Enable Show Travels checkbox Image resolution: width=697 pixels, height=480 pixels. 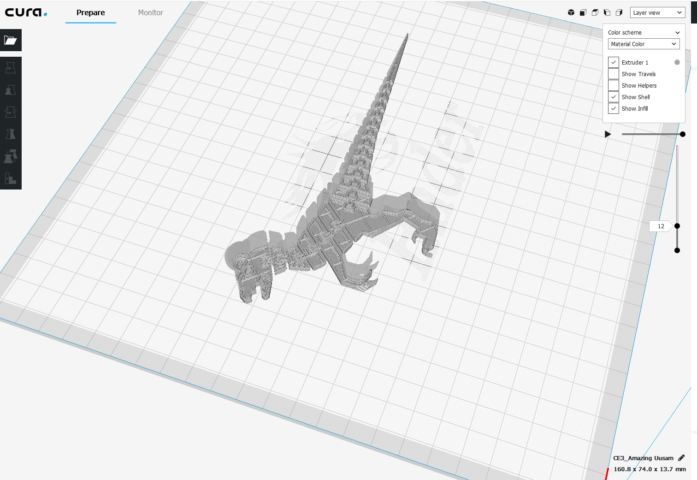[x=614, y=74]
